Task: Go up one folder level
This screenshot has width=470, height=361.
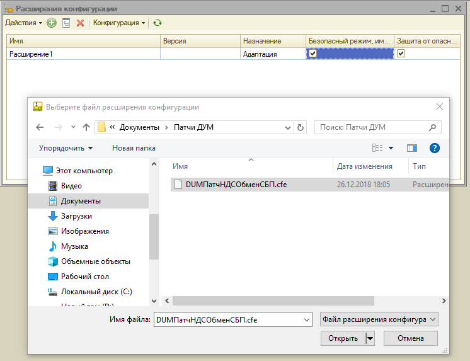Action: [86, 127]
